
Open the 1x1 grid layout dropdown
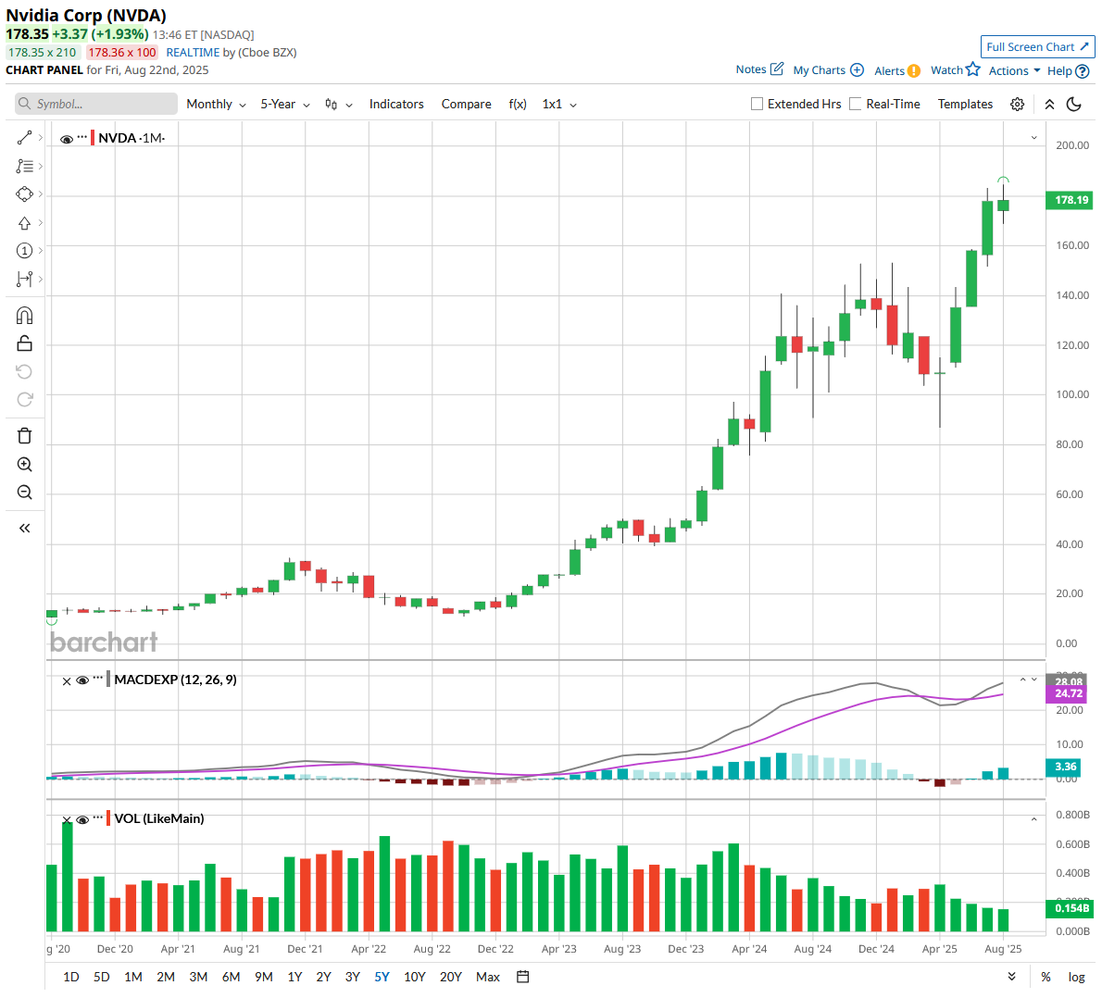pos(559,104)
